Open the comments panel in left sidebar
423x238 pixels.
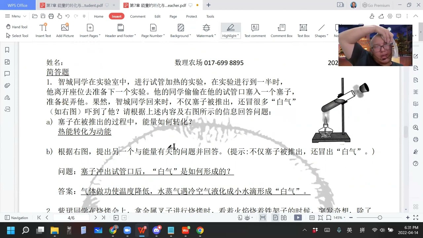(x=7, y=74)
